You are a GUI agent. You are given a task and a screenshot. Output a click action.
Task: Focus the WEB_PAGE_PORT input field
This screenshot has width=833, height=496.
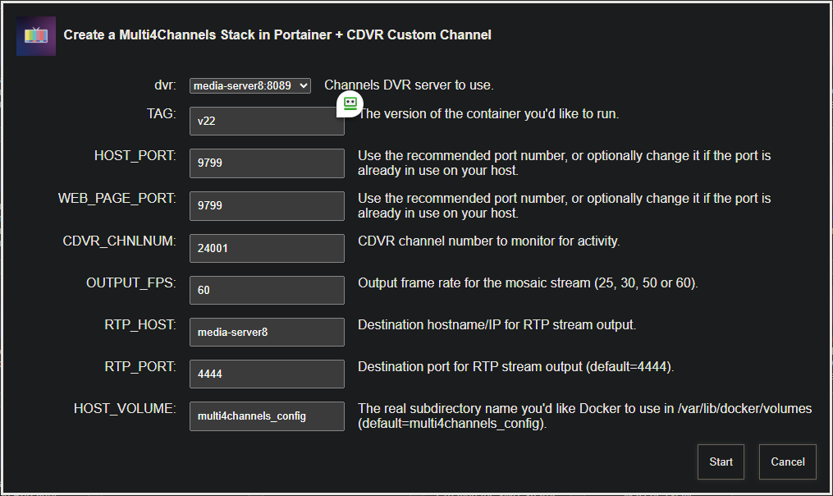point(266,205)
